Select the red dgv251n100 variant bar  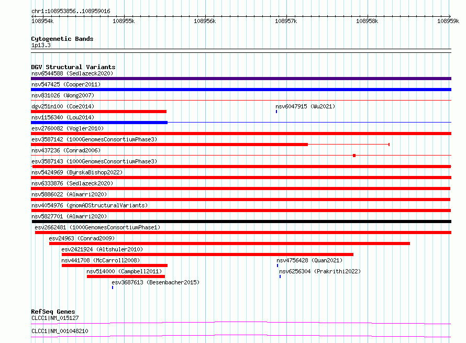tap(98, 112)
